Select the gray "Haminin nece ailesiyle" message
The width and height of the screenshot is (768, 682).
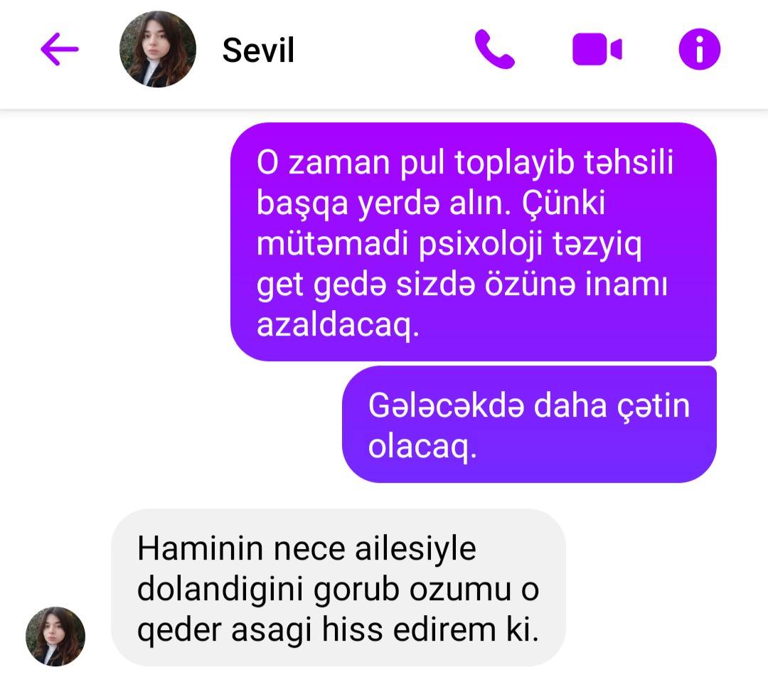click(x=338, y=587)
